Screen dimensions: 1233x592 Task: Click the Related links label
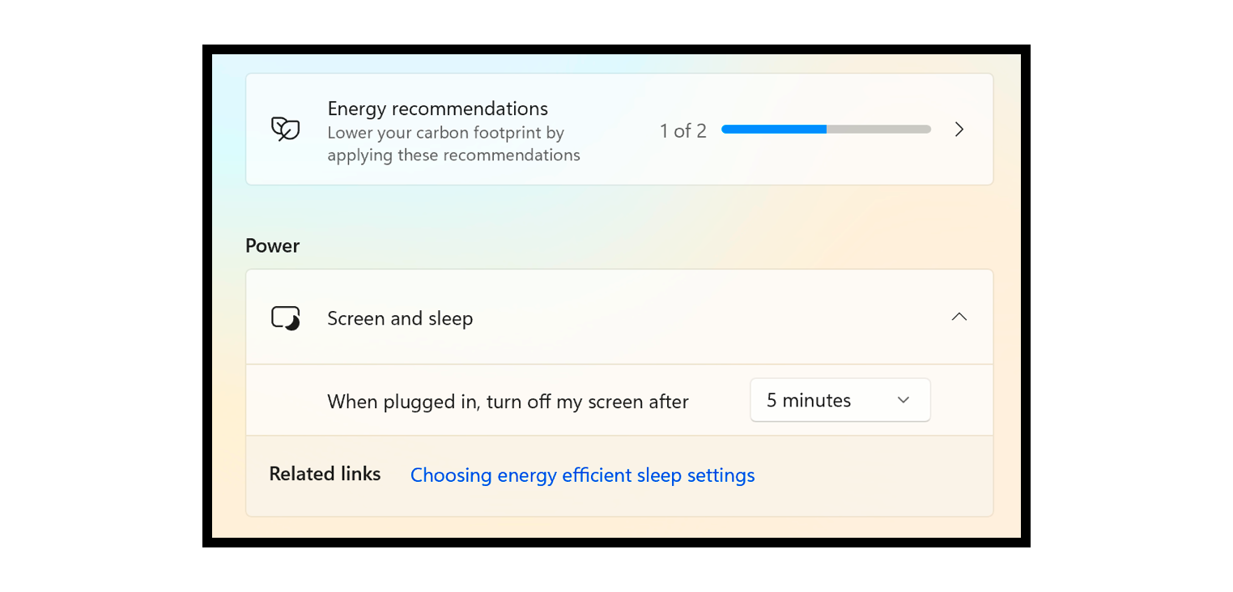click(x=325, y=474)
